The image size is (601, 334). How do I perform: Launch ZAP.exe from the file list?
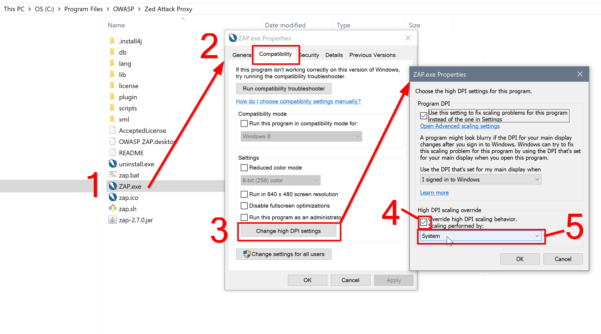coord(130,186)
